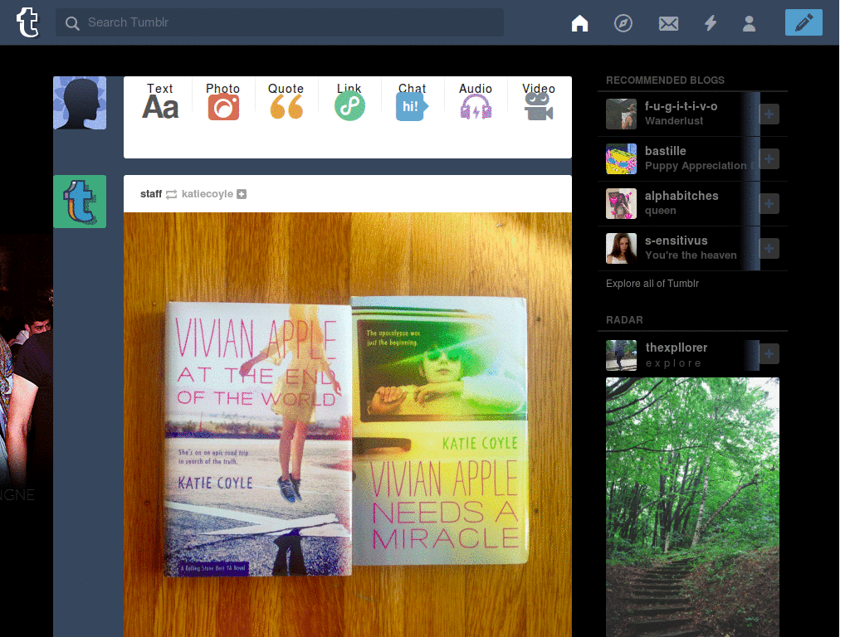Click thexpllorer avatar thumbnail
Viewport: 850px width, 637px height.
pyautogui.click(x=621, y=355)
